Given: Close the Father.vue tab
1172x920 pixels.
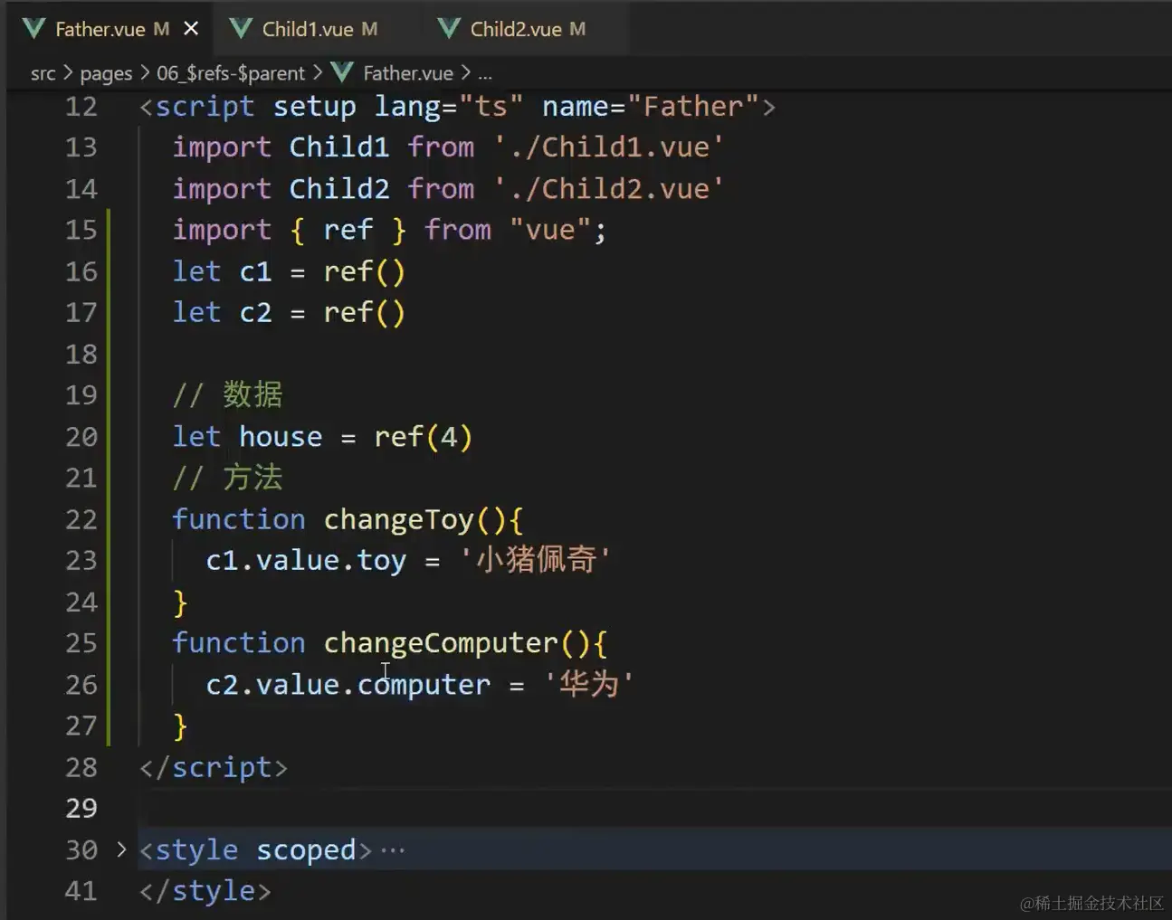Looking at the screenshot, I should pos(191,29).
